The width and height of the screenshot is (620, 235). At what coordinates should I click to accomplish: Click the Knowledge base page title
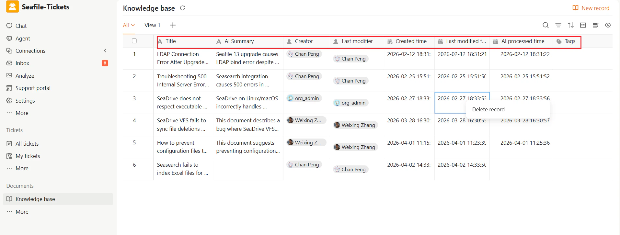tap(149, 8)
